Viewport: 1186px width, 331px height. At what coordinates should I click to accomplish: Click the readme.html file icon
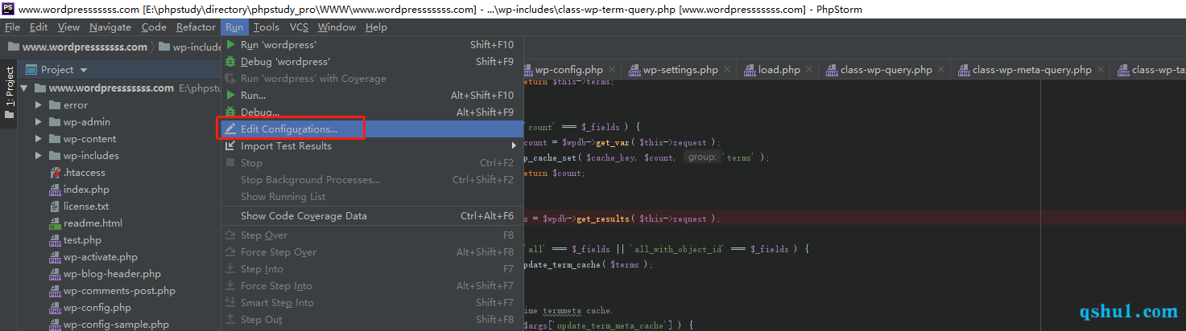55,223
